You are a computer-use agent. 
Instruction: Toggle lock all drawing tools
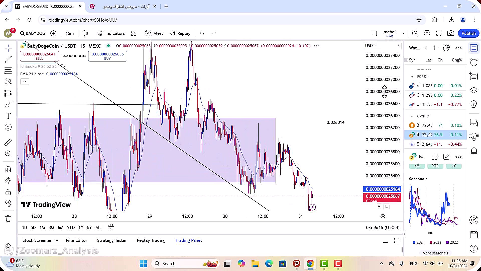click(x=8, y=192)
